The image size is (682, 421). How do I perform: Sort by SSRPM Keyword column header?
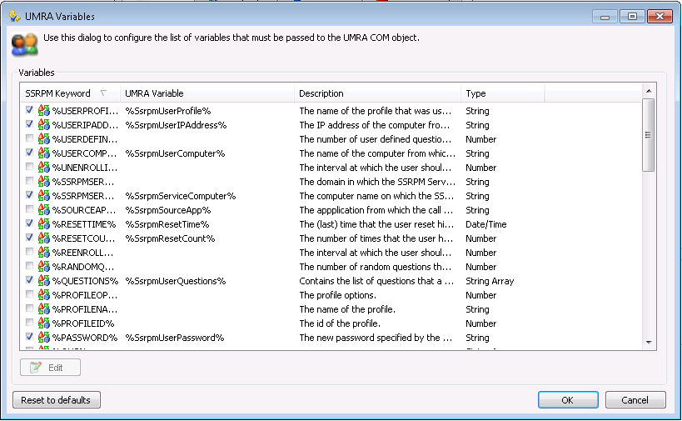click(x=70, y=93)
